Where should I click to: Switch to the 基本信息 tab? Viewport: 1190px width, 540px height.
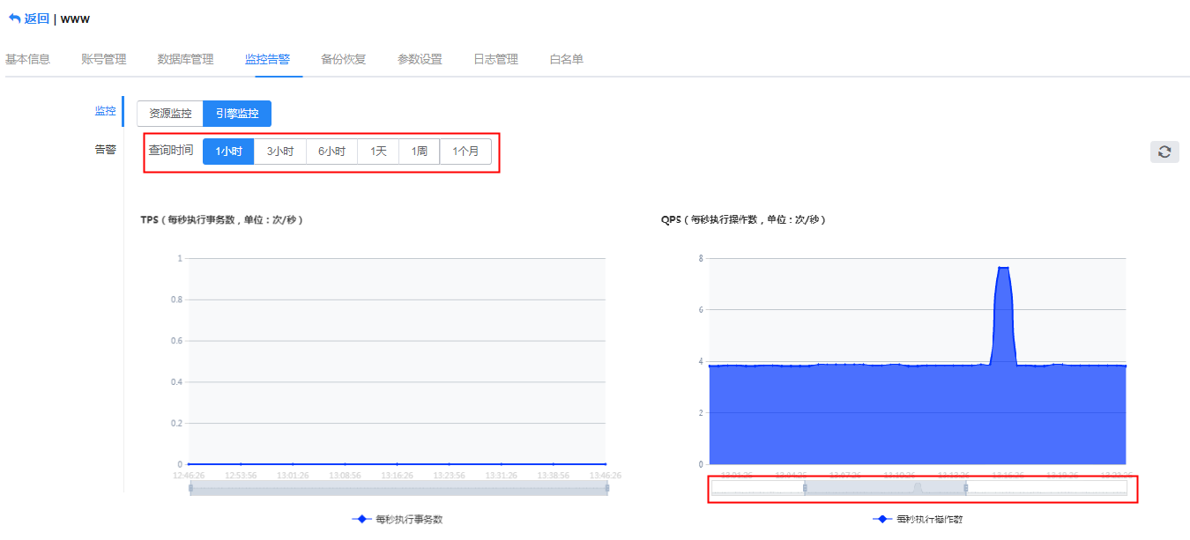pyautogui.click(x=28, y=60)
